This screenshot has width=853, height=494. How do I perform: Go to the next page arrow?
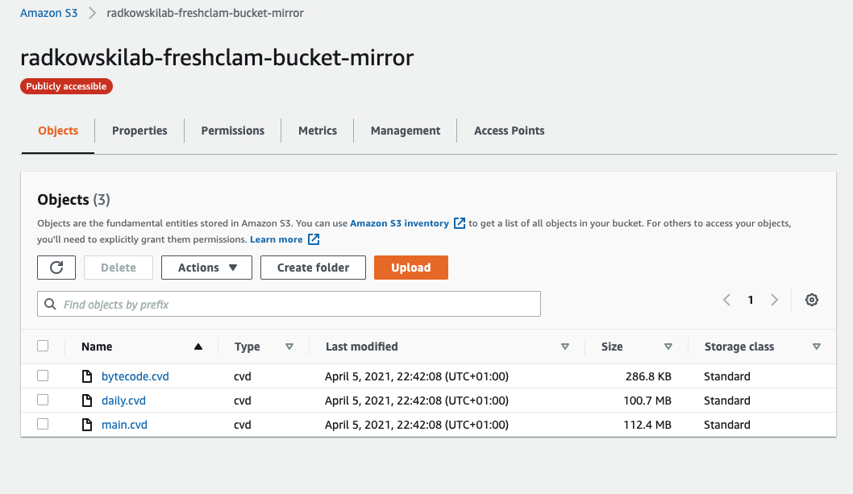[x=774, y=300]
